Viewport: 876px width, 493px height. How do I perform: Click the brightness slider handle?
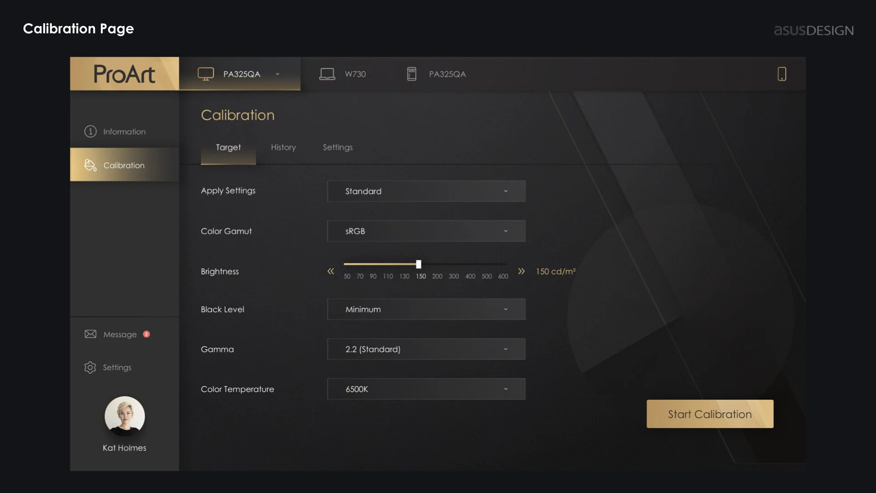click(x=418, y=264)
